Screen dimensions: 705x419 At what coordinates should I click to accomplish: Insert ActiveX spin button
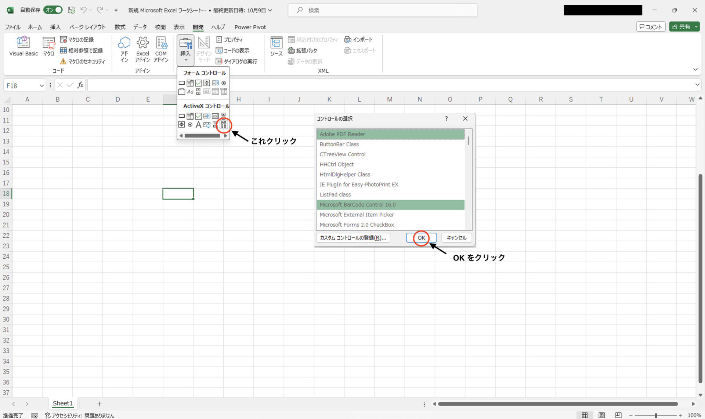[x=182, y=125]
